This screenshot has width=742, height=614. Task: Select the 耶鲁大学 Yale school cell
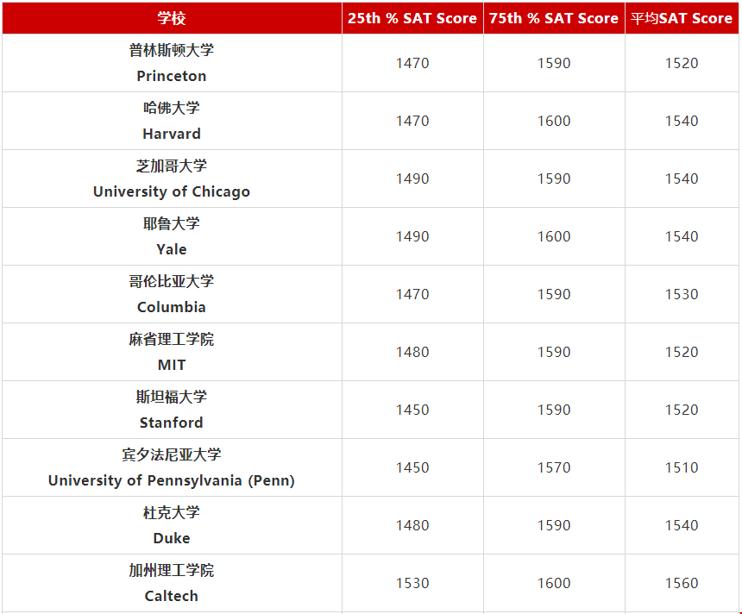[x=172, y=236]
